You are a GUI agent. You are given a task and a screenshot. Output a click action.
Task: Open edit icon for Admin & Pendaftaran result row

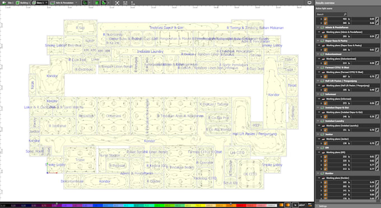coord(377,36)
